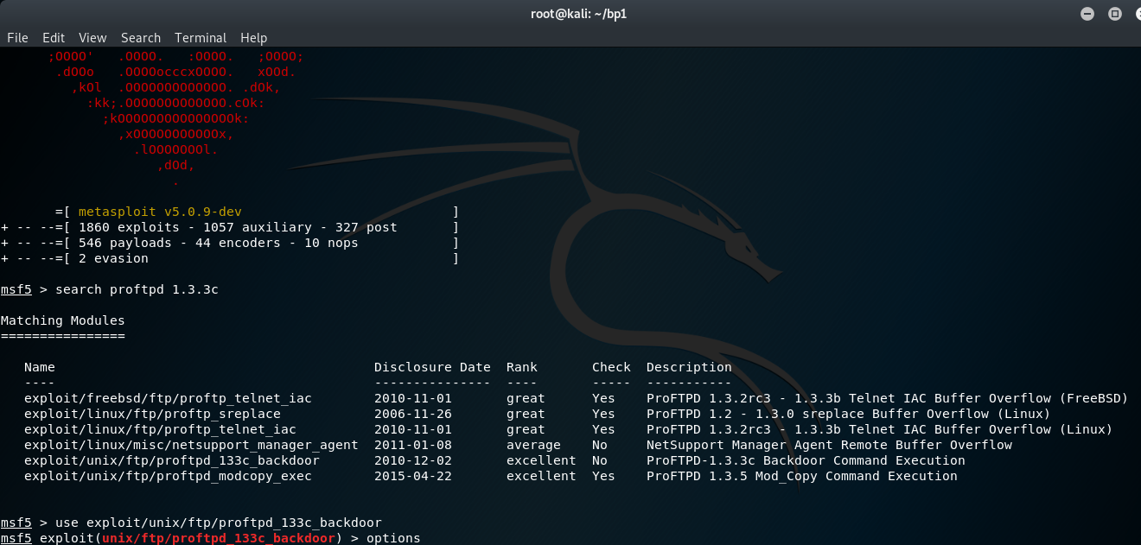Click the text metasploit v5.0.9-dev
This screenshot has height=545, width=1141.
(160, 212)
